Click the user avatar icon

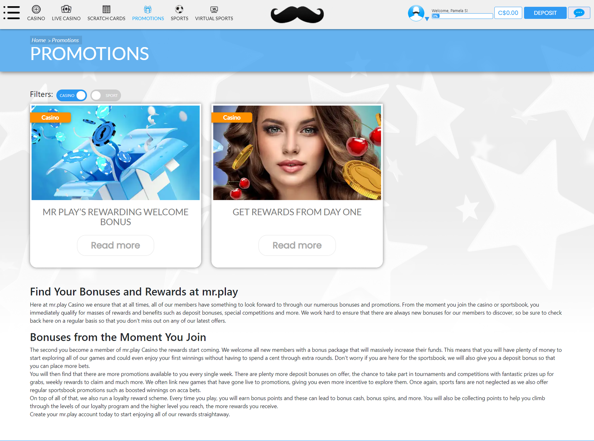click(416, 13)
